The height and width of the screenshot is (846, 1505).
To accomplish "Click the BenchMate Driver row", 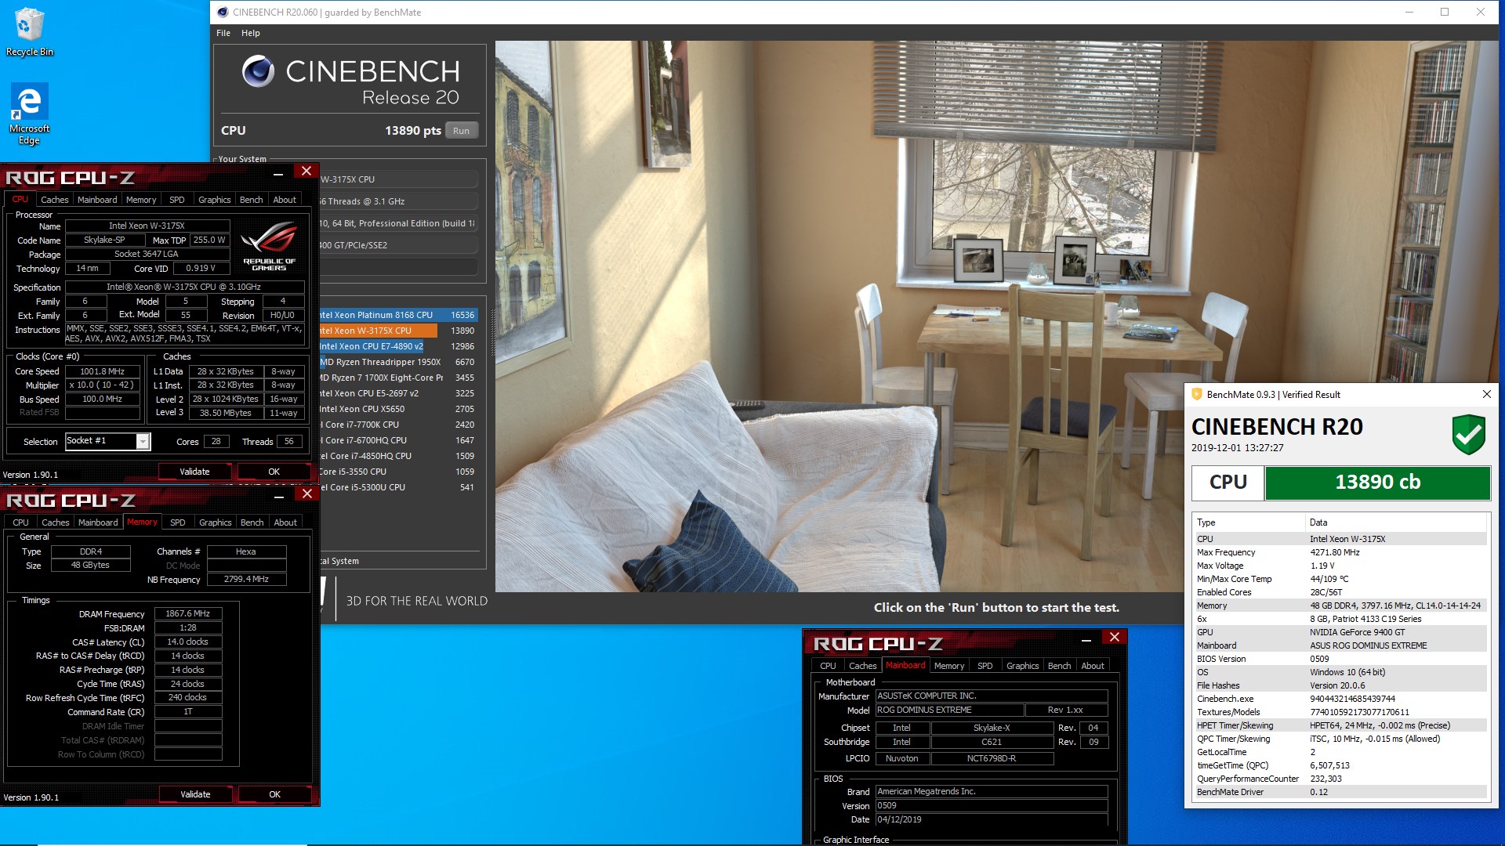I will tap(1339, 792).
